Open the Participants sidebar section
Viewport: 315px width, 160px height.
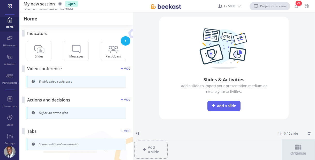(10, 78)
